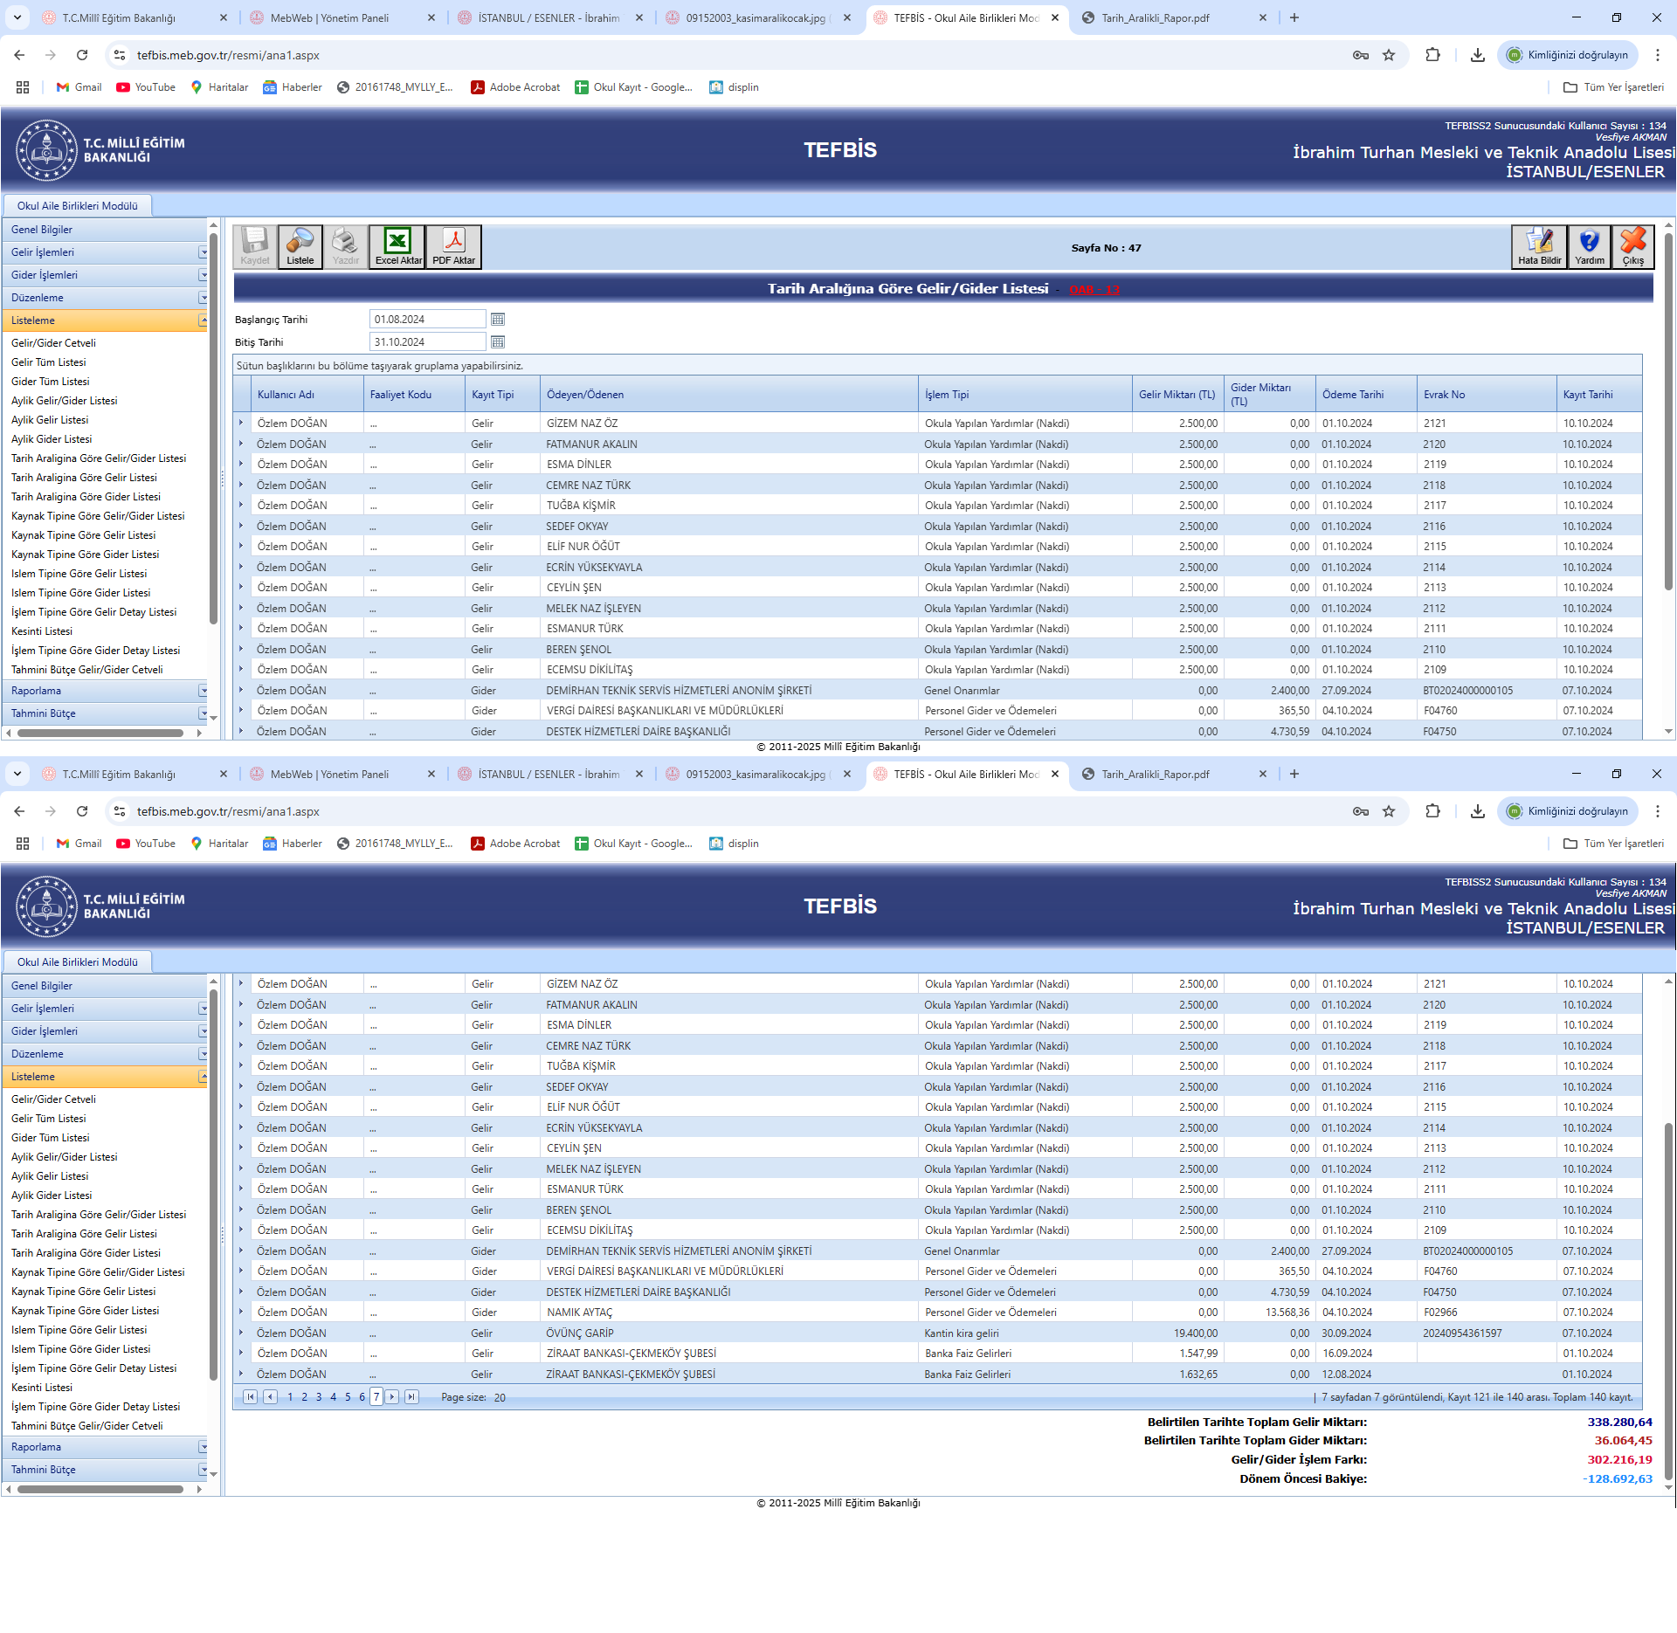The height and width of the screenshot is (1633, 1677).
Task: Click inside the Başlangıç Tarihi date field
Action: 426,320
